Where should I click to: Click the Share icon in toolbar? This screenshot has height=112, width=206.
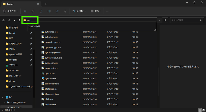[x=57, y=11]
